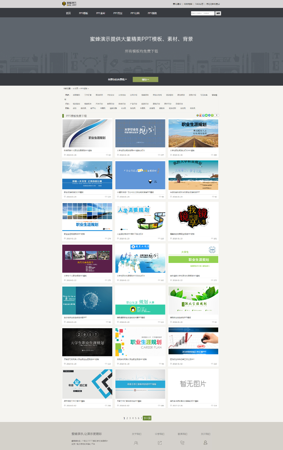Viewport: 283px width, 450px height.
Task: Open the 大学毕业生 规划 blue thumbnail in first row
Action: (140, 133)
